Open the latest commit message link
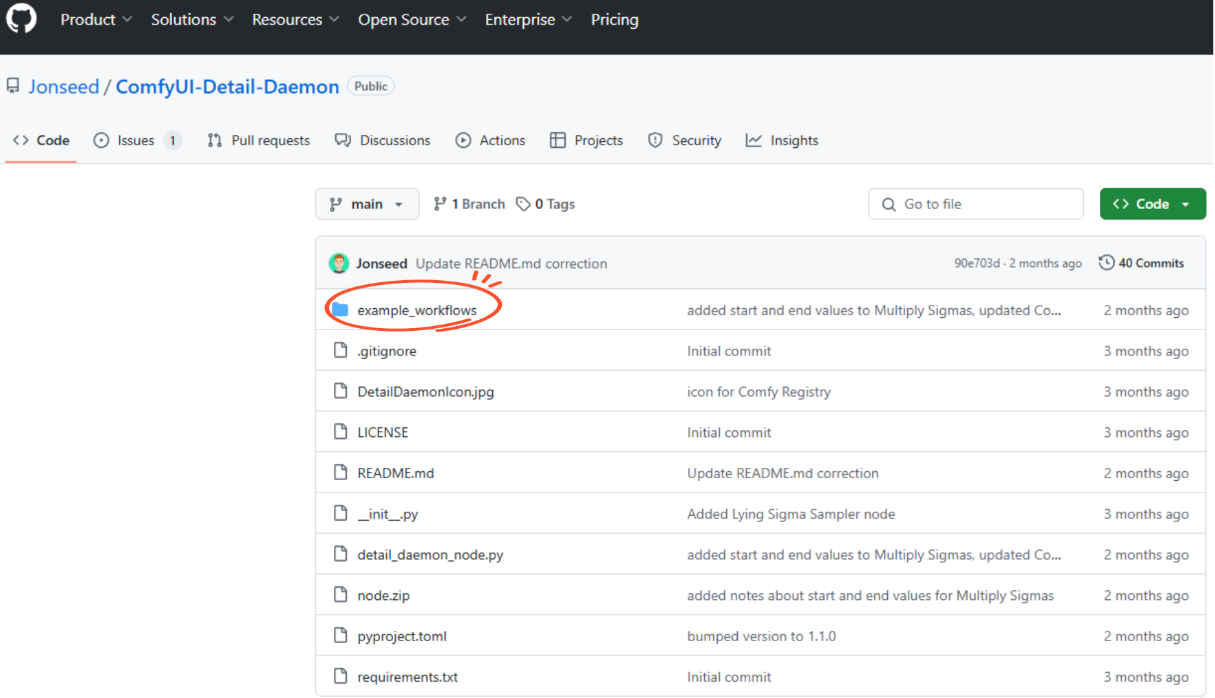 [x=512, y=264]
